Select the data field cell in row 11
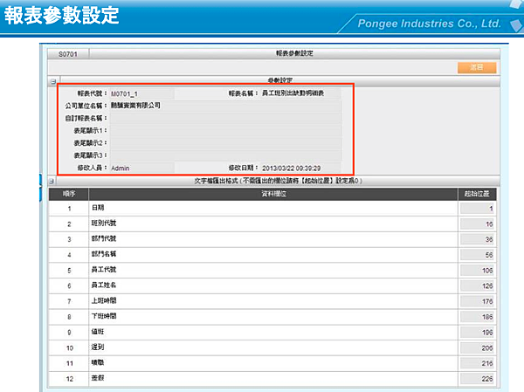This screenshot has width=524, height=392. 273,363
